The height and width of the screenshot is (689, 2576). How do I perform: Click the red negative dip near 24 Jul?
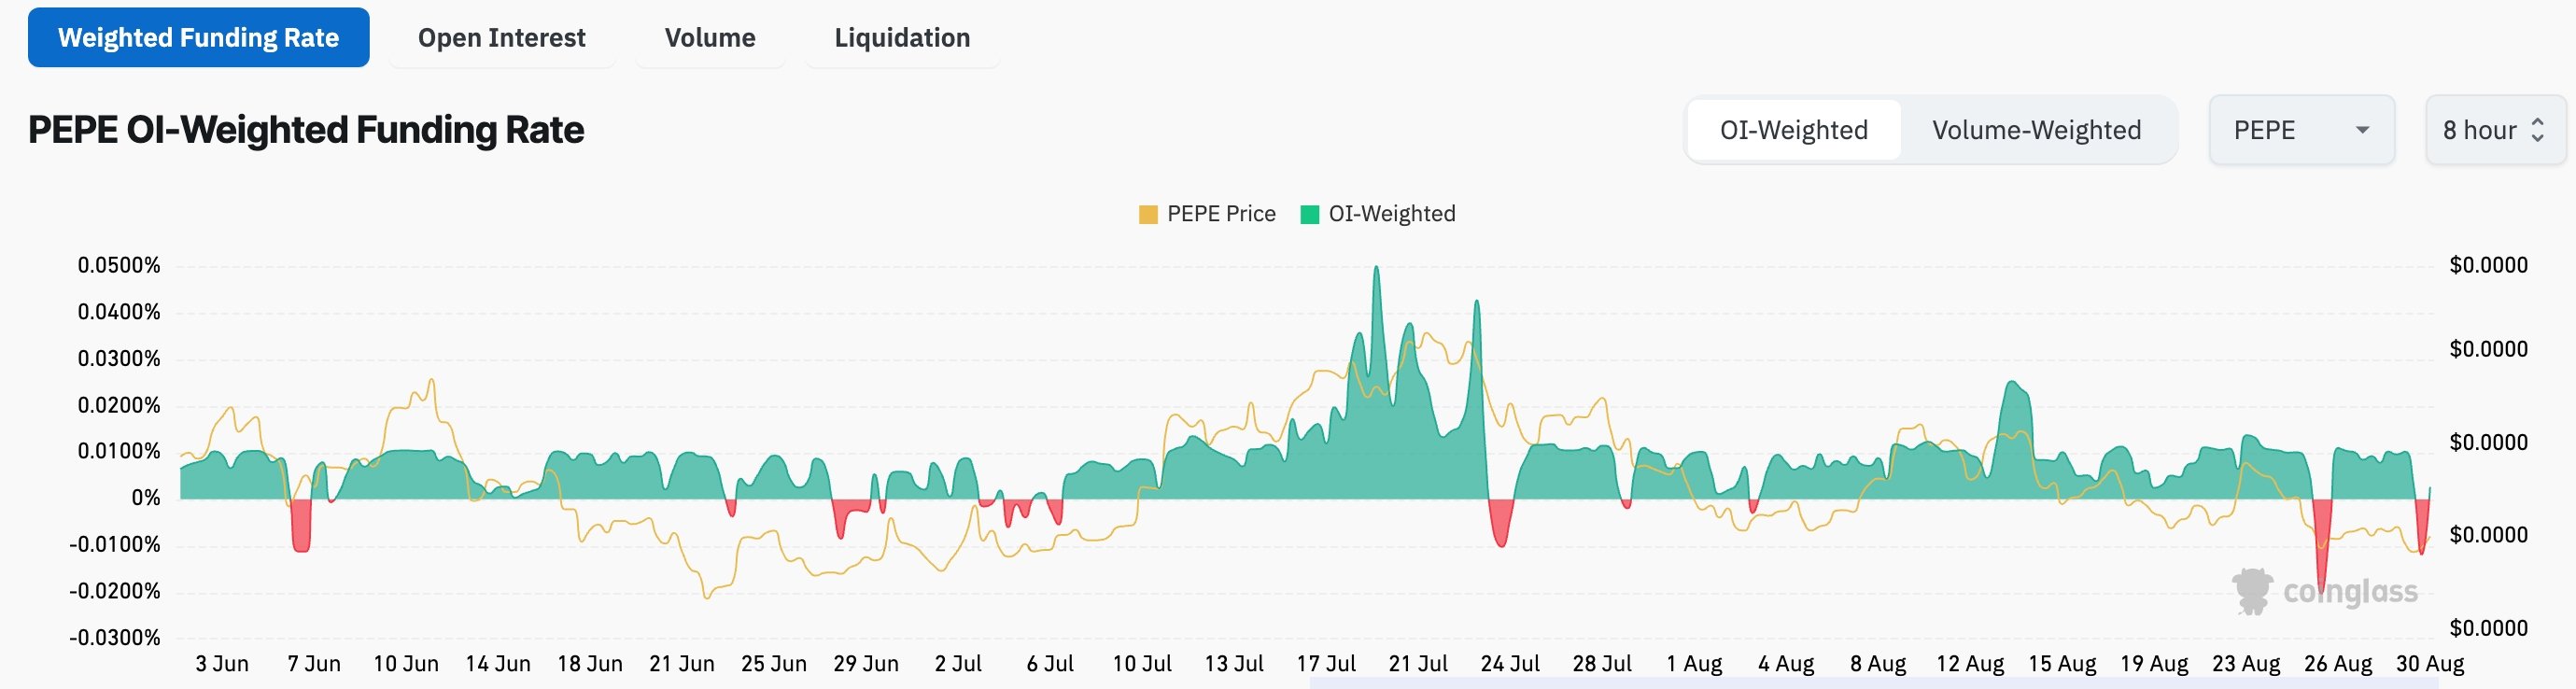pyautogui.click(x=1500, y=522)
